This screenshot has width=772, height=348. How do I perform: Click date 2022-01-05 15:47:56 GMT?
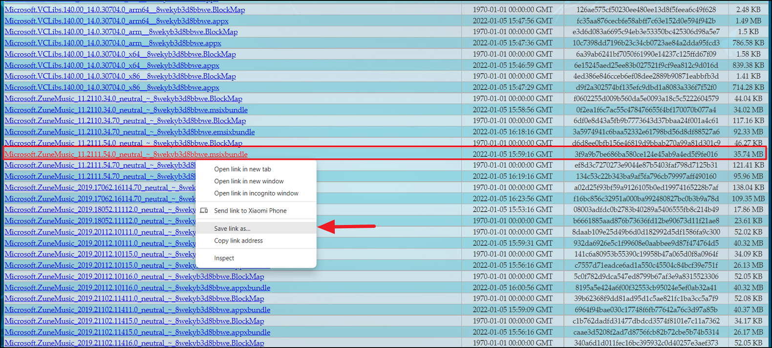tap(513, 21)
